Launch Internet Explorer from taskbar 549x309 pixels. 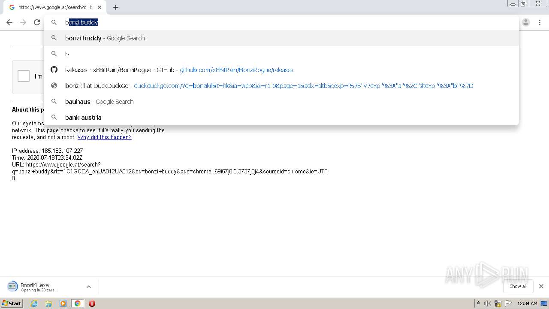[34, 303]
